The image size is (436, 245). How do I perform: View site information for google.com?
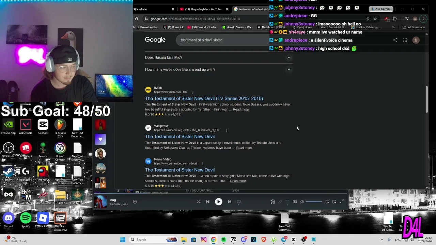click(x=146, y=19)
